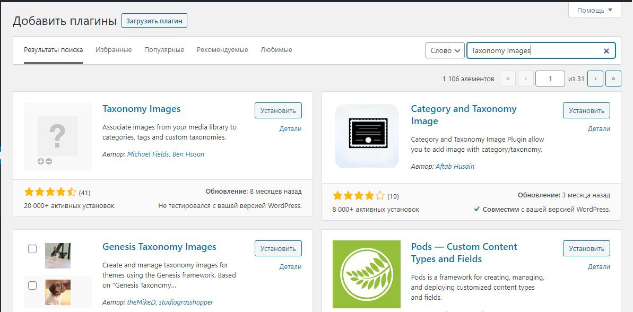Switch to Популярные tab

[164, 50]
